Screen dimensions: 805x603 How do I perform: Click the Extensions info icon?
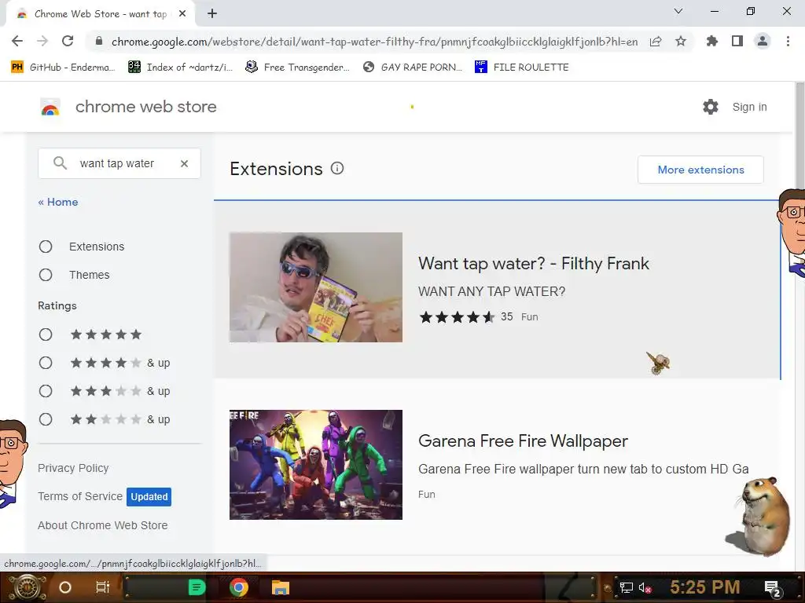point(337,168)
